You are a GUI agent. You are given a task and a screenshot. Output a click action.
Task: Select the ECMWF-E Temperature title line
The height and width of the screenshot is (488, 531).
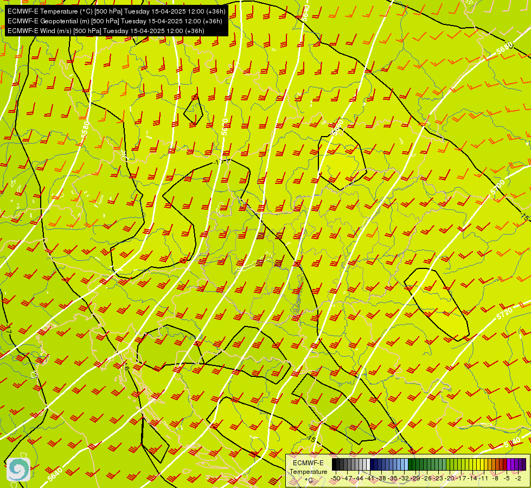click(116, 11)
